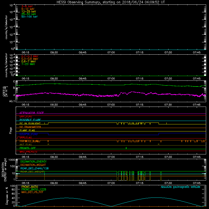This screenshot has height=209, width=209.
Task: Select the SC_TRANSMITTER flag label
Action: pos(30,127)
